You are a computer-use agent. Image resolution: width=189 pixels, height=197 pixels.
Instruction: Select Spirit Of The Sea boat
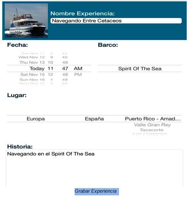coord(140,69)
